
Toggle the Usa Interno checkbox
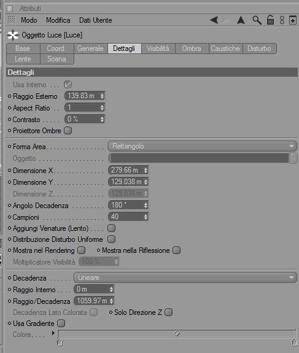click(x=68, y=85)
